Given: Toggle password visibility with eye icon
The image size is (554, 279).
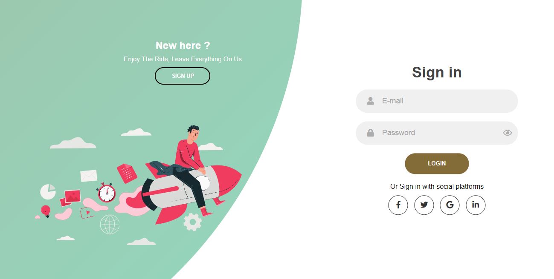Looking at the screenshot, I should point(507,133).
